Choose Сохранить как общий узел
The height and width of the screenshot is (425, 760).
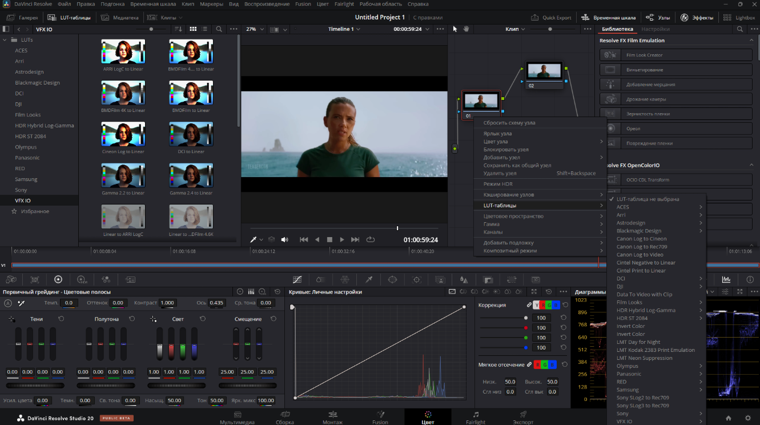[x=517, y=165]
